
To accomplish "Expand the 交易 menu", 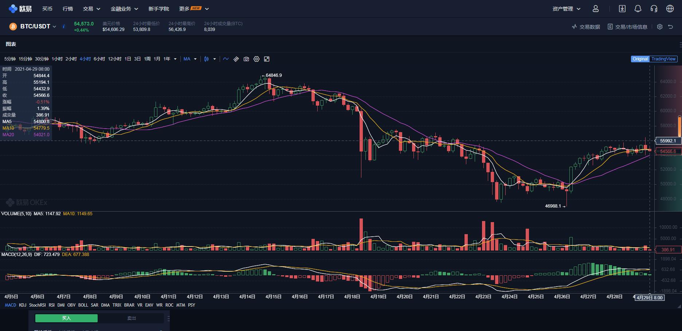I will [91, 9].
